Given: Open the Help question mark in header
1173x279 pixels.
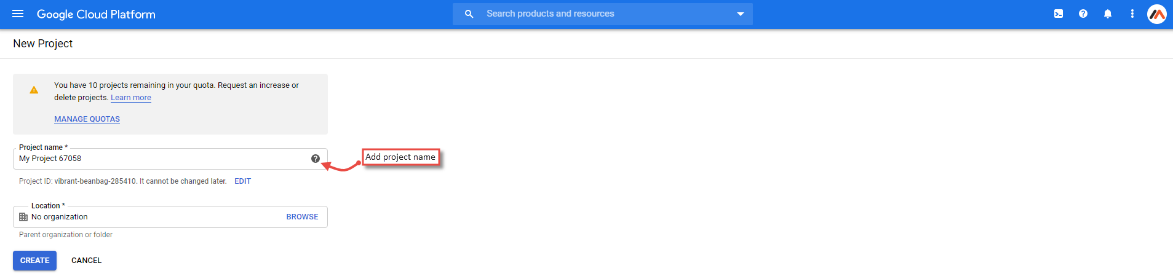Looking at the screenshot, I should click(x=1083, y=14).
